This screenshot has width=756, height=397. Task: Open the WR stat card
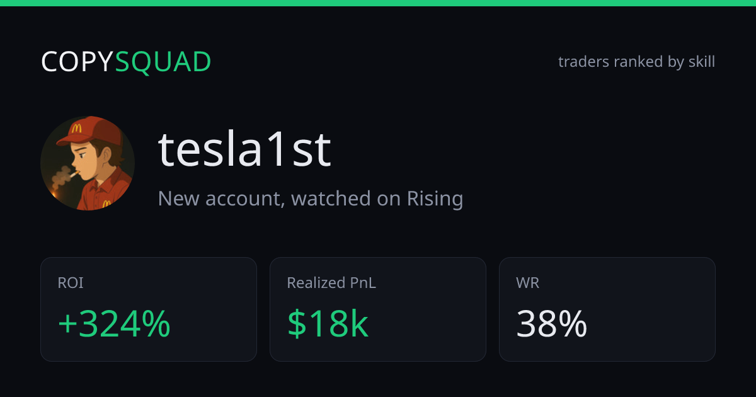[x=607, y=309]
